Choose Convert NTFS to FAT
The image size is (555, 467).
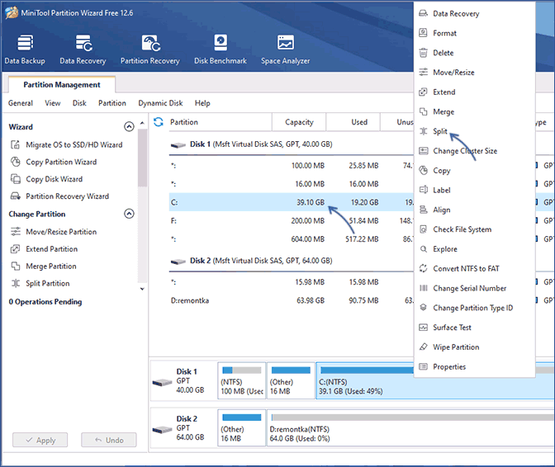coord(474,269)
